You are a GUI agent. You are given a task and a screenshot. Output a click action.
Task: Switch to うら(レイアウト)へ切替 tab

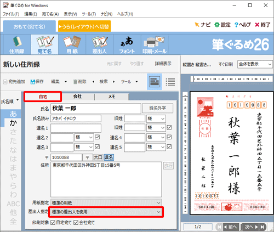84,27
